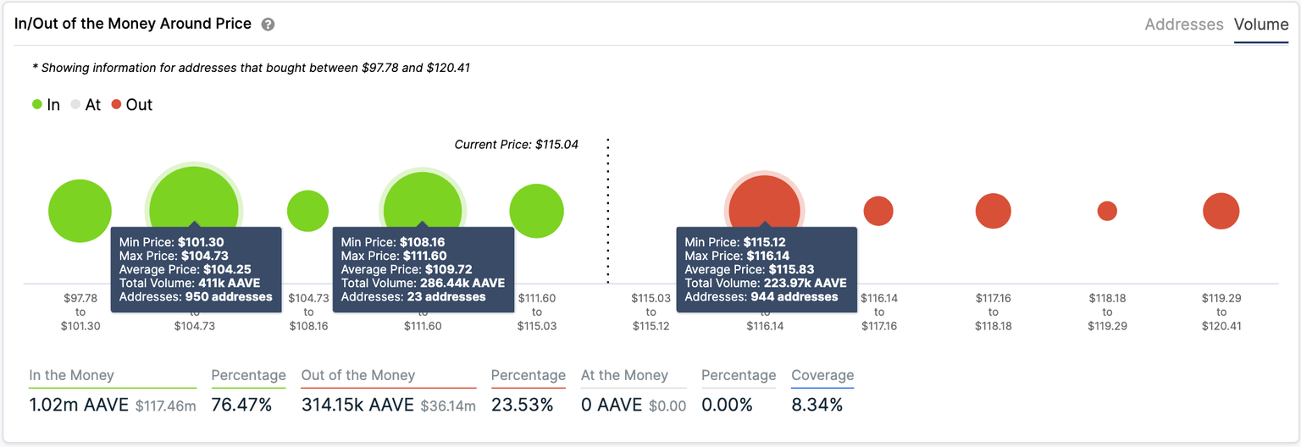
Task: Toggle the gray At legend item
Action: click(x=86, y=105)
